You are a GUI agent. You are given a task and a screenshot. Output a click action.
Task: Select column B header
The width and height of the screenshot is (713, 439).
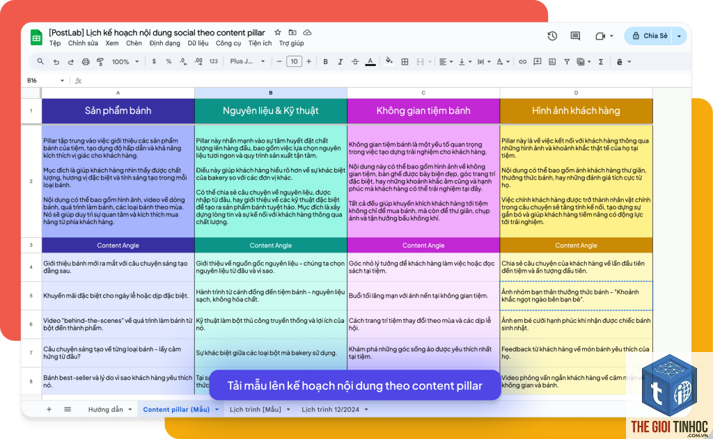271,93
